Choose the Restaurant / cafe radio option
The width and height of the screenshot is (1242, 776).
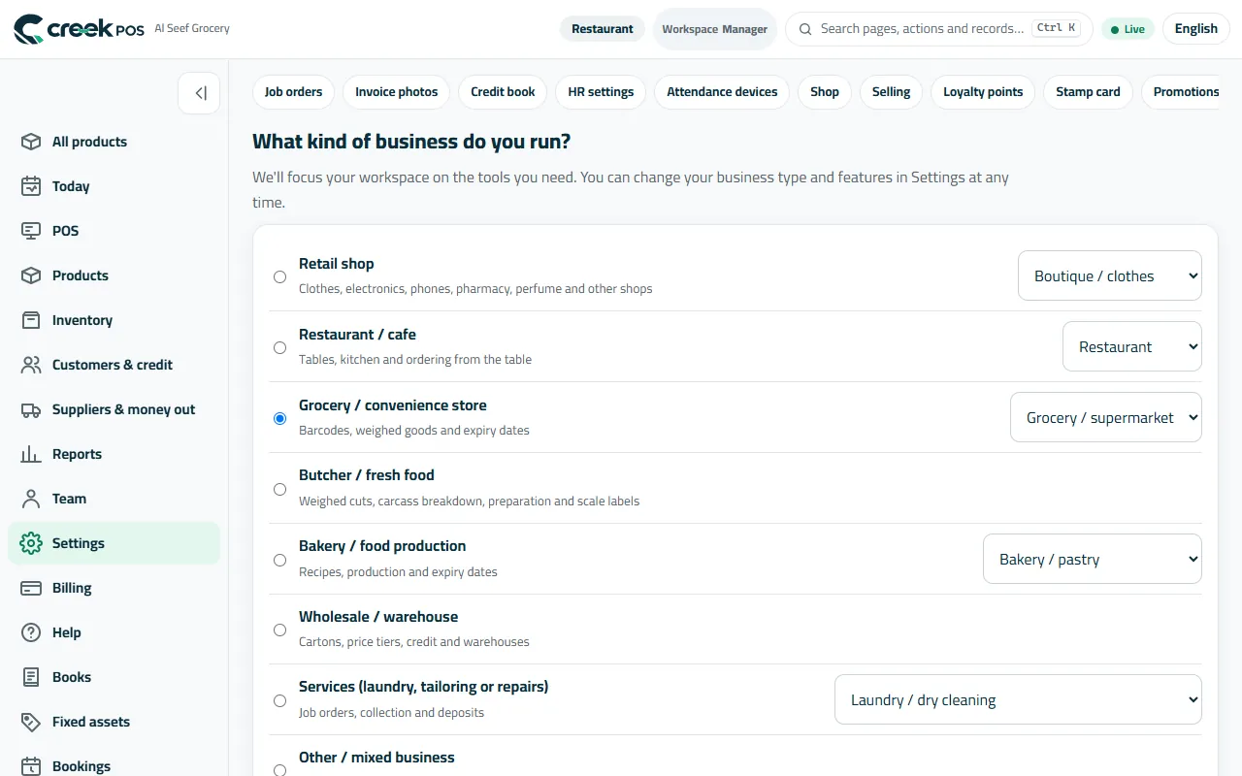coord(279,347)
